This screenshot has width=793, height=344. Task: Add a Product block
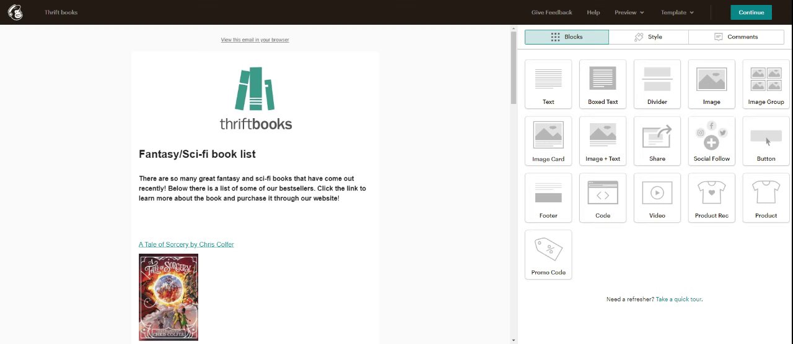[x=766, y=198]
